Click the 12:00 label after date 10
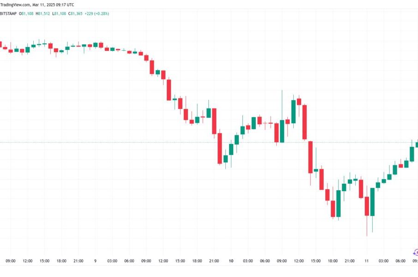418x277 pixels. tap(299, 261)
